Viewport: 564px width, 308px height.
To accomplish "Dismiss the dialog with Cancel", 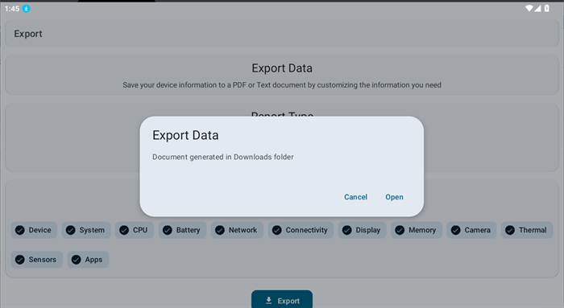I will (x=355, y=197).
